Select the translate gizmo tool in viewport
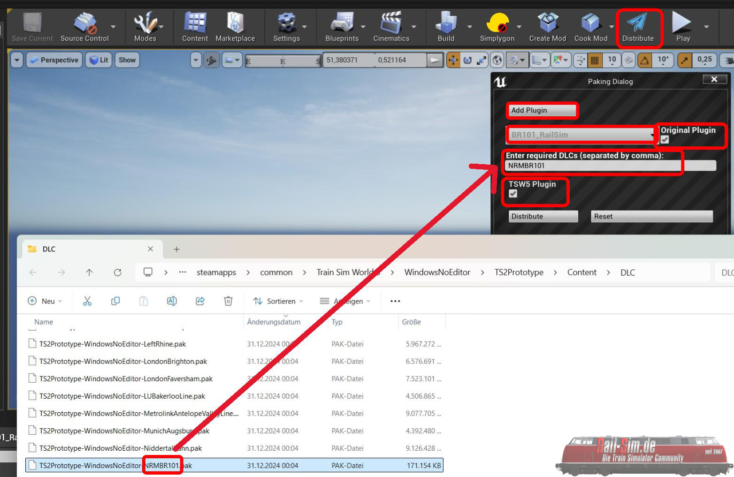Screen dimensions: 734x477 [x=453, y=60]
